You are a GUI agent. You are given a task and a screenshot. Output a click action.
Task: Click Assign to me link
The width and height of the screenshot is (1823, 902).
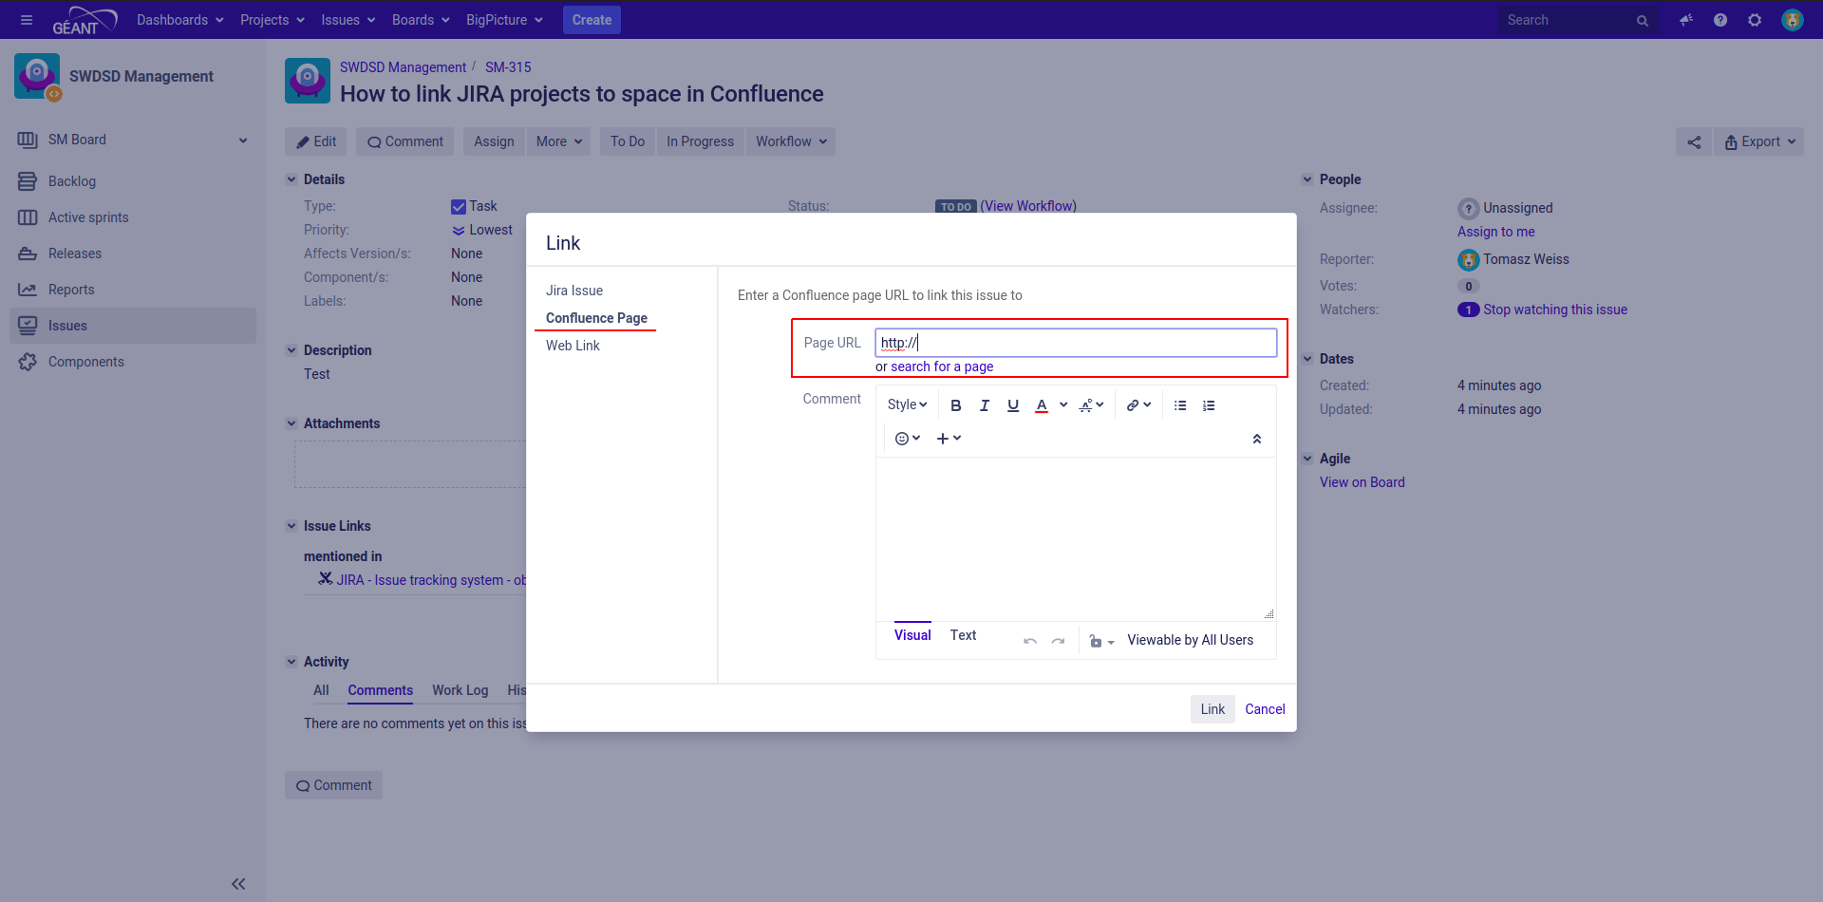(x=1495, y=232)
